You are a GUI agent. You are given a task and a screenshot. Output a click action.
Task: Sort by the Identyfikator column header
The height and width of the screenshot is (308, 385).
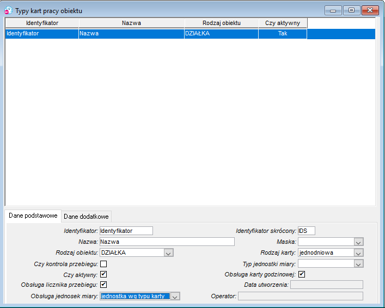(x=42, y=23)
